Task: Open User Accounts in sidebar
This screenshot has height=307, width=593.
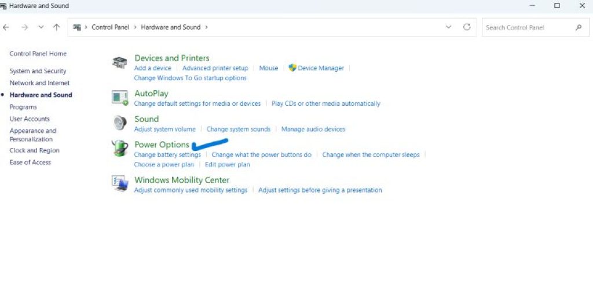Action: coord(30,119)
